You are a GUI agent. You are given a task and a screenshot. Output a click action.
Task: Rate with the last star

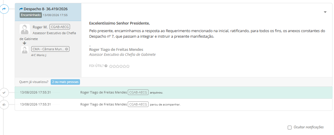coord(128,66)
